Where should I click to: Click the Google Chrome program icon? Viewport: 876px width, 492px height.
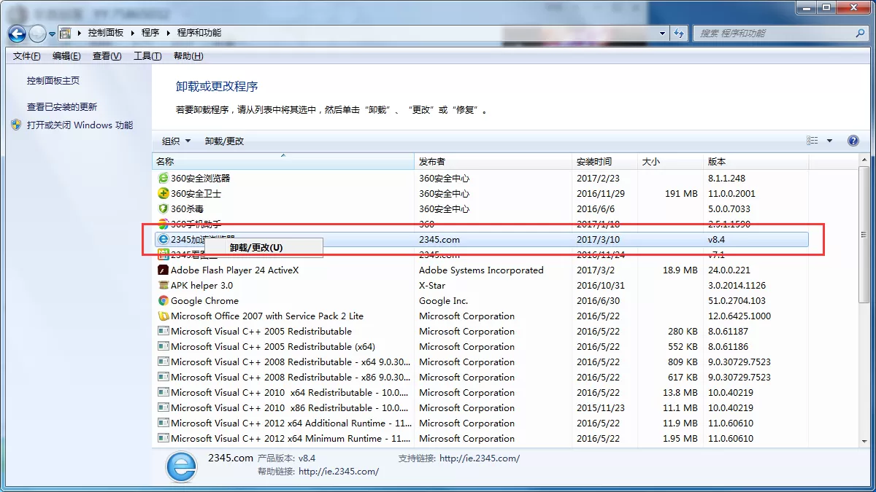(164, 301)
